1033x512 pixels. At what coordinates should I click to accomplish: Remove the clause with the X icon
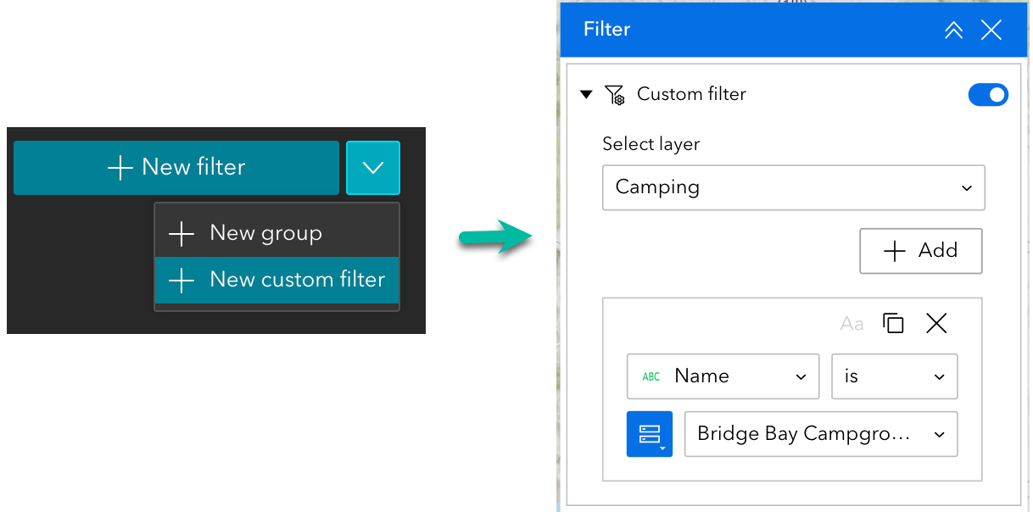935,323
